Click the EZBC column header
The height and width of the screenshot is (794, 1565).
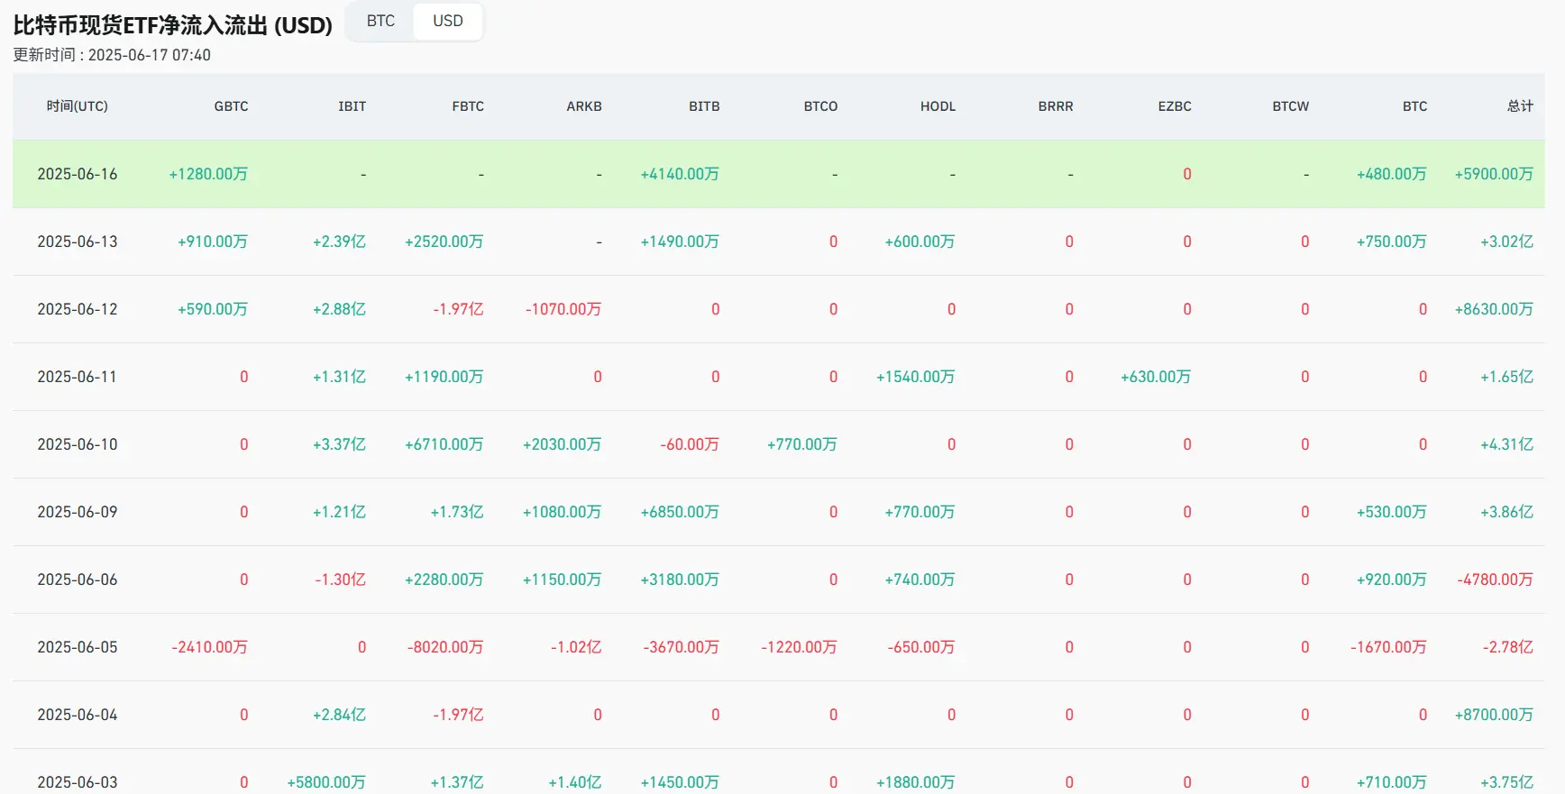tap(1175, 106)
